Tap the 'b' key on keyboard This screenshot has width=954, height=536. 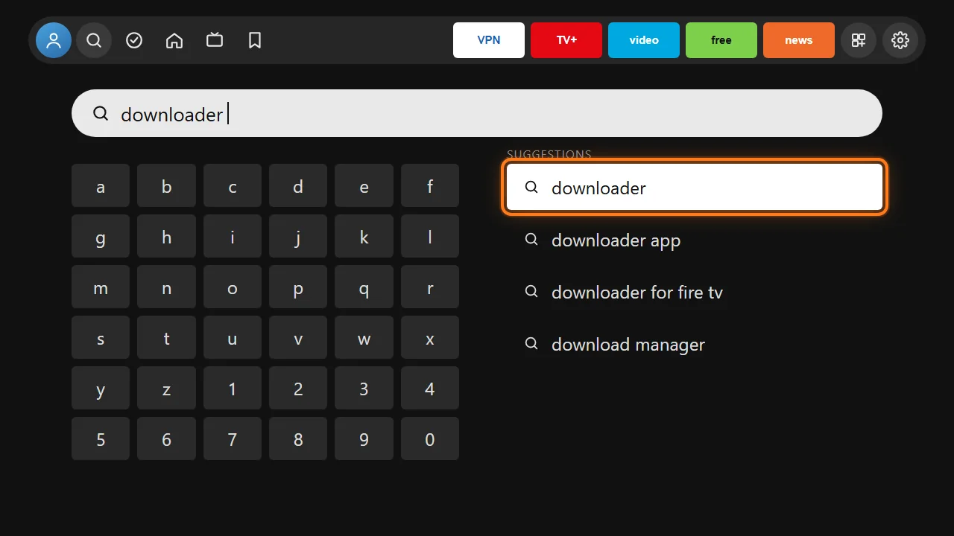point(166,185)
